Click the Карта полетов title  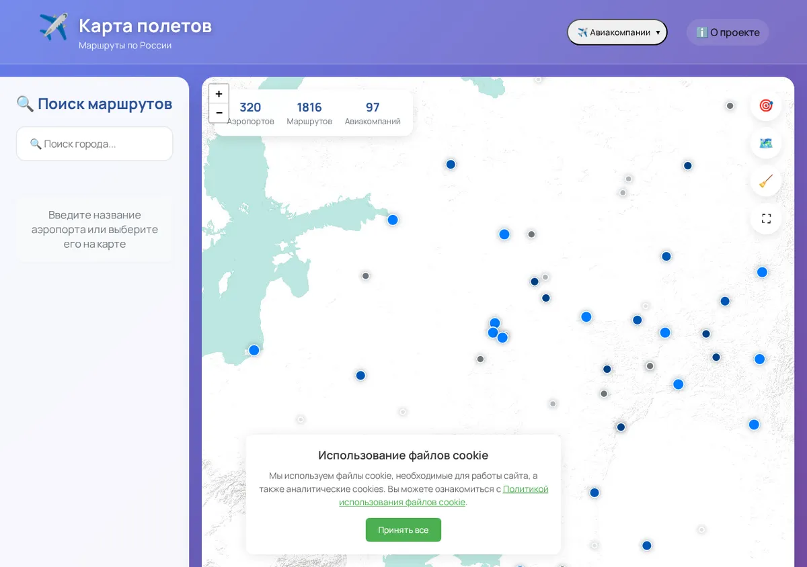pos(145,26)
